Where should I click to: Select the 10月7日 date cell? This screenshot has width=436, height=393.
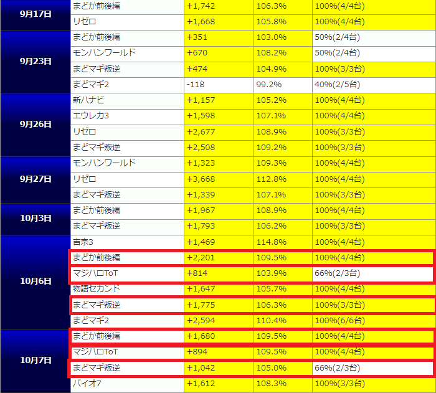point(36,361)
